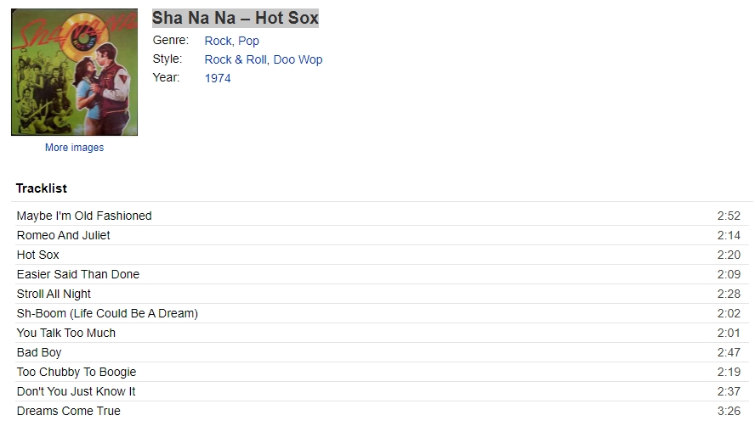Click the Hot Sox track row
The image size is (755, 432).
point(383,255)
